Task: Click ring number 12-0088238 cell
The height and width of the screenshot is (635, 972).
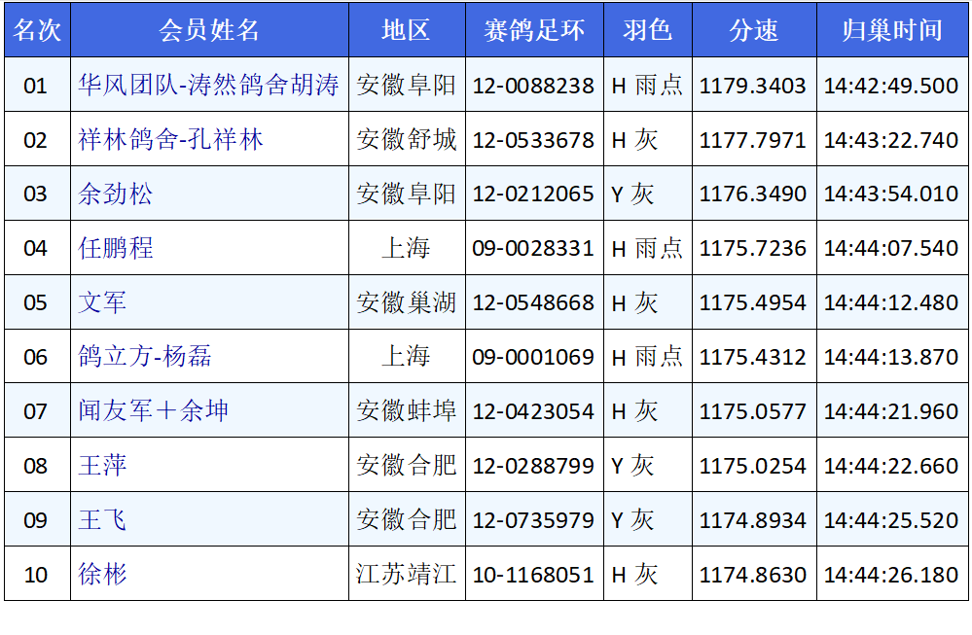Action: point(533,86)
